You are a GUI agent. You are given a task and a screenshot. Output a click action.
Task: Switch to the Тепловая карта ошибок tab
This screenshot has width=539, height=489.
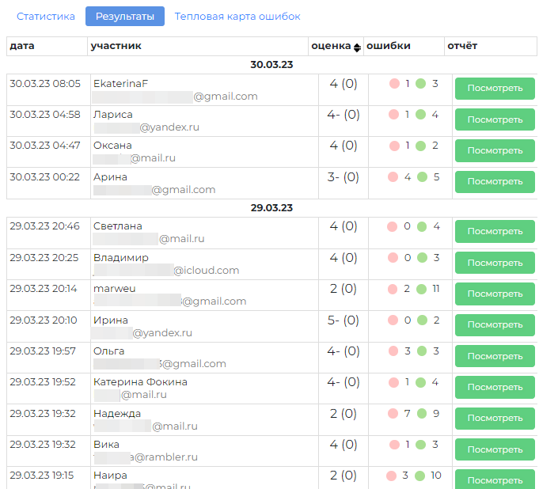[237, 17]
